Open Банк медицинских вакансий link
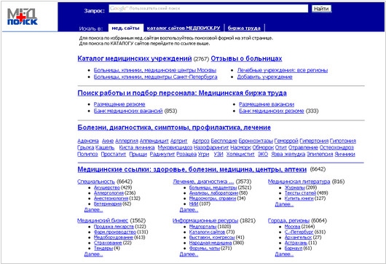 pyautogui.click(x=128, y=111)
